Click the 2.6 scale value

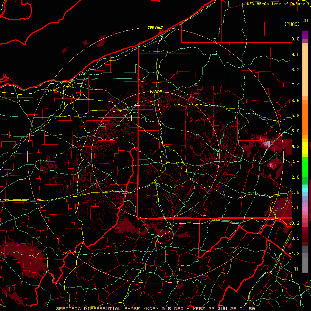295,177
